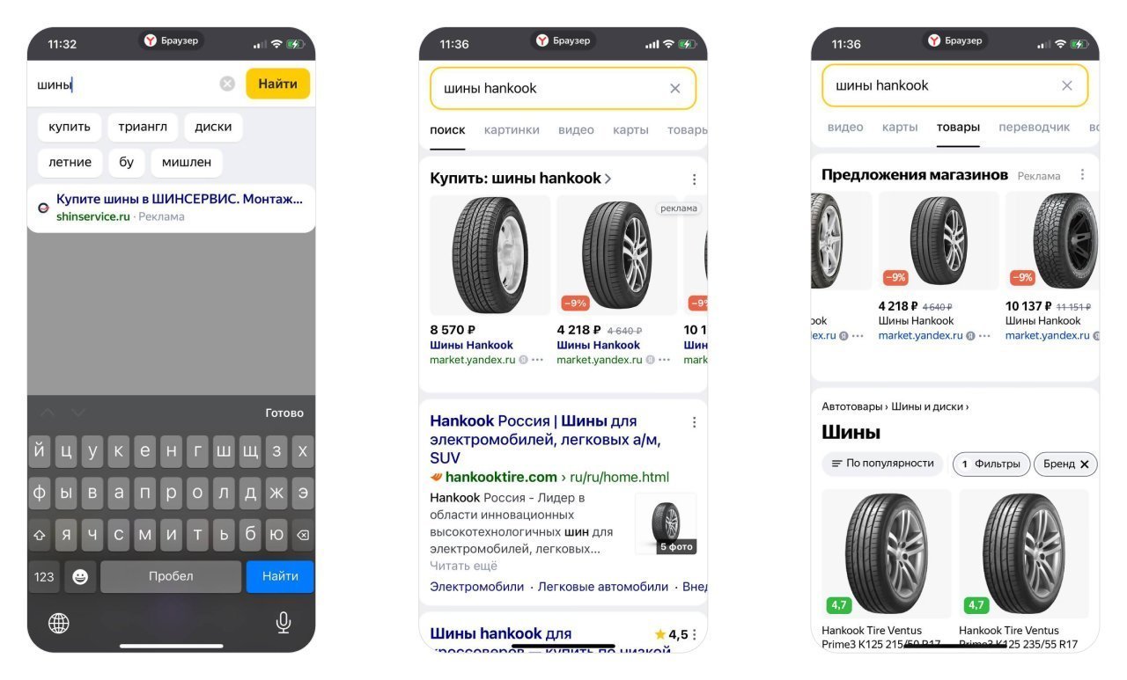1127x680 pixels.
Task: Open 'По популярности' sorting dropdown
Action: [882, 464]
